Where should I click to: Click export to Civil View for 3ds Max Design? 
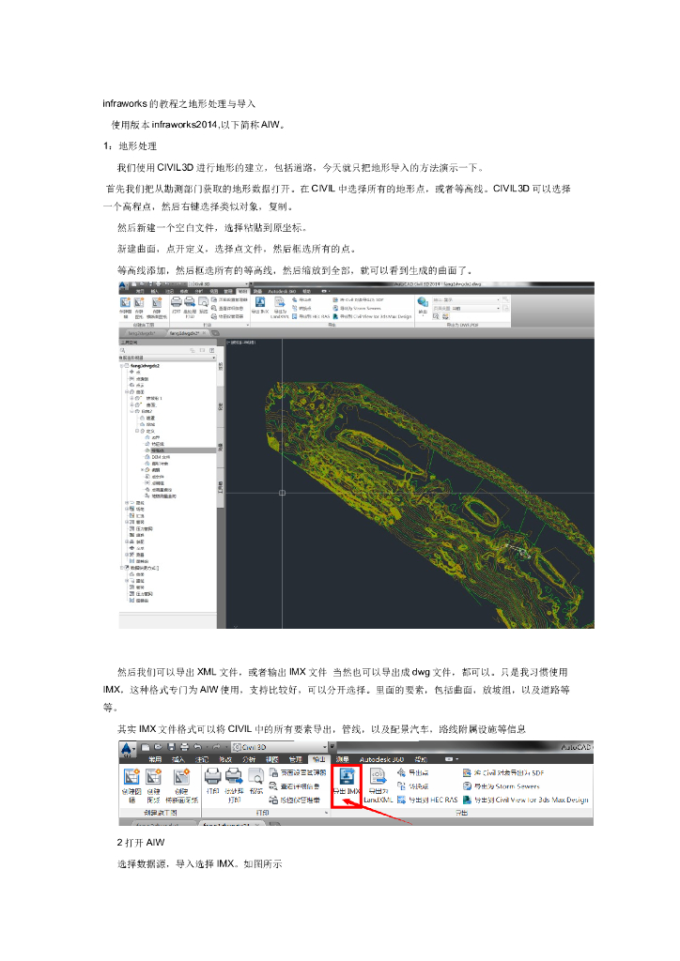525,800
